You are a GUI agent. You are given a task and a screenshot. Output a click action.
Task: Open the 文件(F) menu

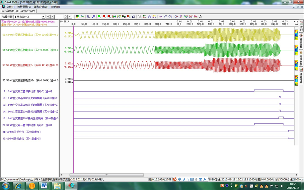coord(10,7)
